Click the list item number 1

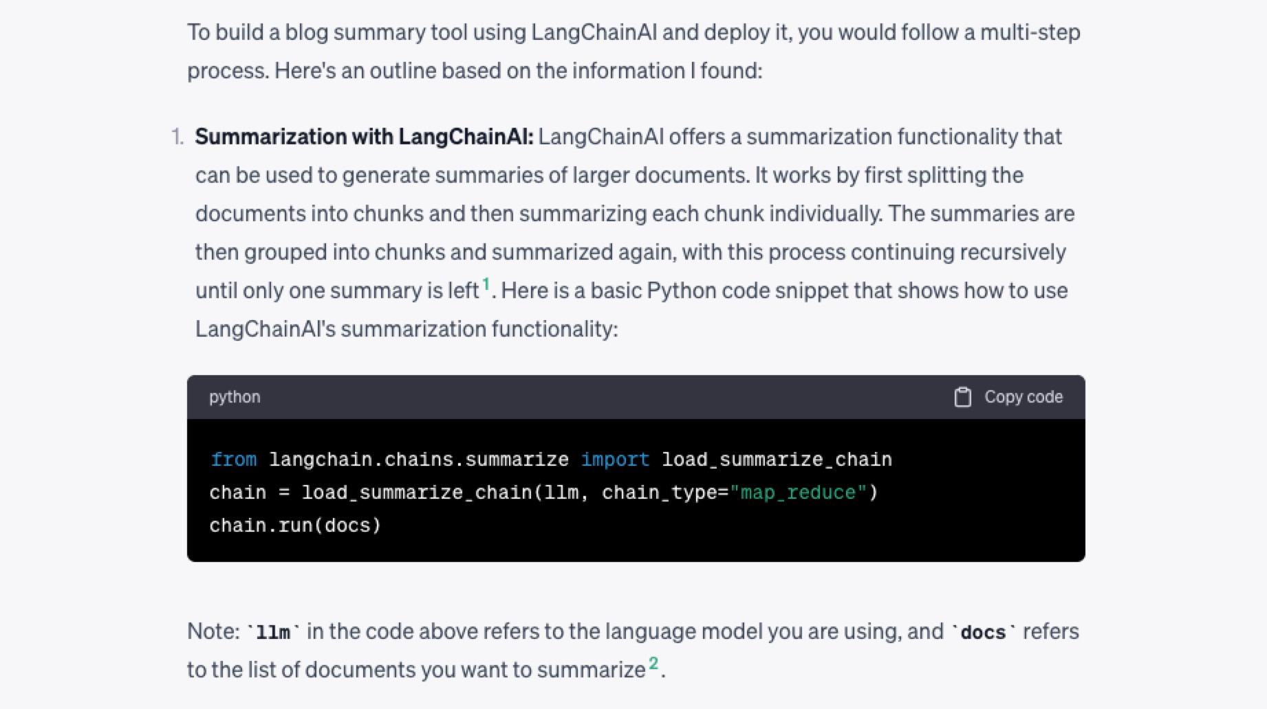pyautogui.click(x=177, y=135)
